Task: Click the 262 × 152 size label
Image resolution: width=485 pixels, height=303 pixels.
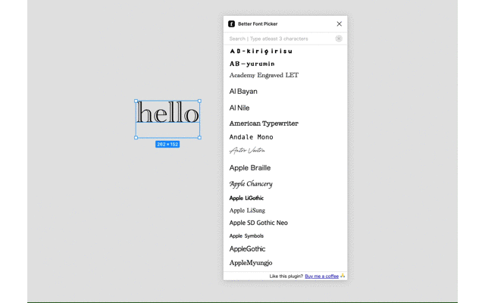Action: (167, 145)
